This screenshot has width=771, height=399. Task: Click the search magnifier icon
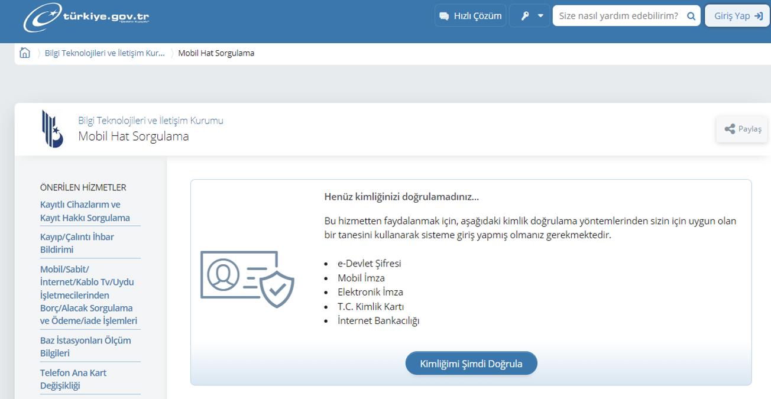click(691, 16)
